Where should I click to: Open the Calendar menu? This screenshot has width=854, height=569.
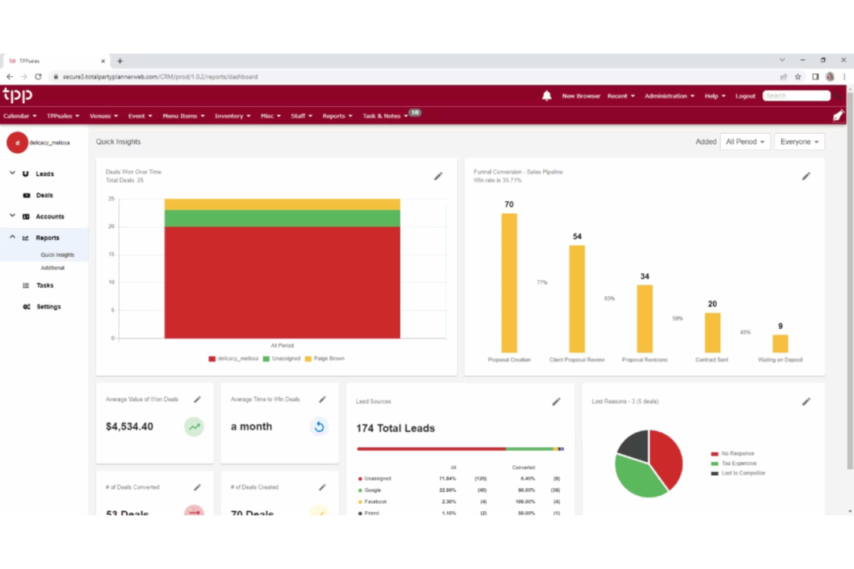coord(20,116)
